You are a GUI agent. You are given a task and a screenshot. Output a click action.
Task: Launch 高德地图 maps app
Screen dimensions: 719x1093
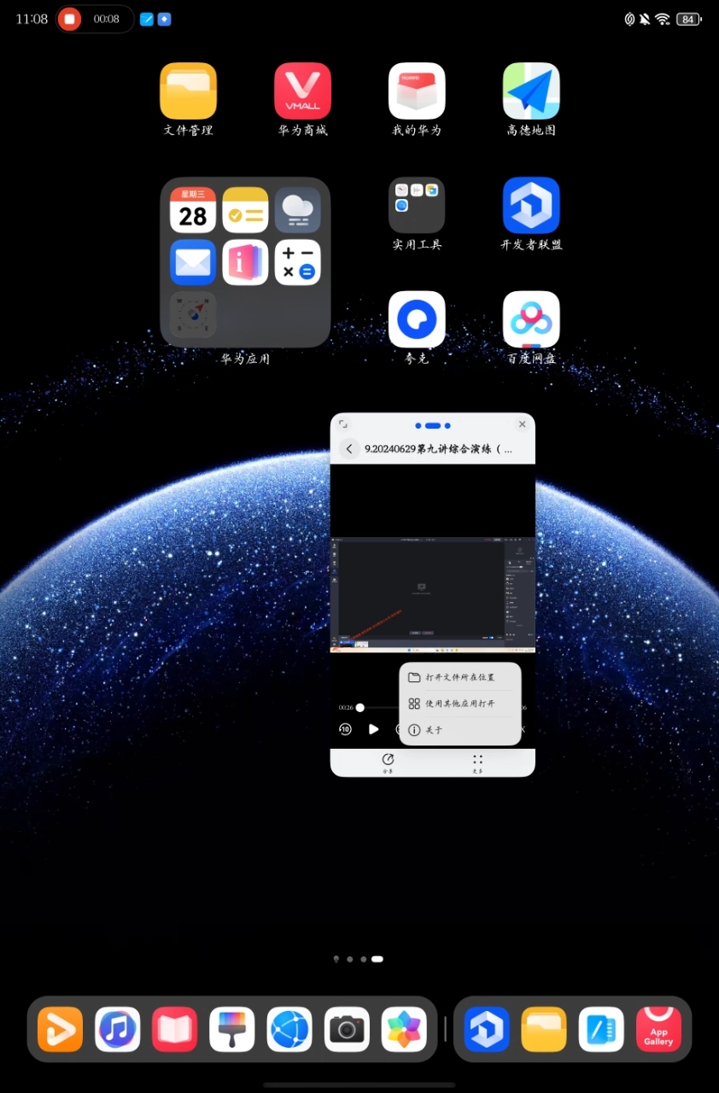[531, 91]
